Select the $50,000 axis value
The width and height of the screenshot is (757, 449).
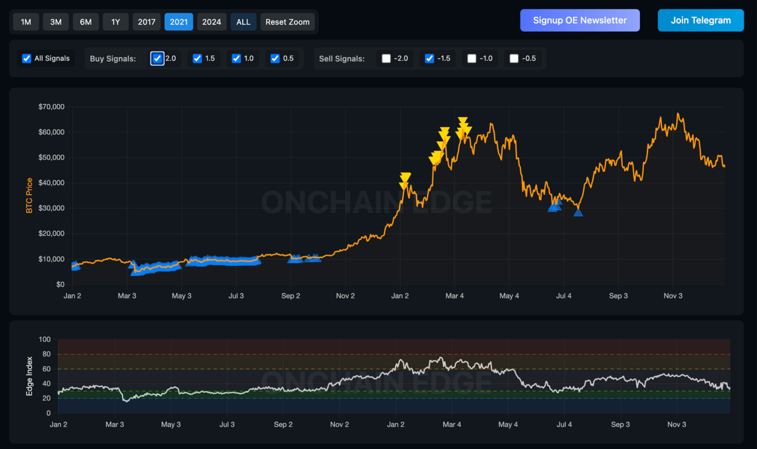pos(52,157)
